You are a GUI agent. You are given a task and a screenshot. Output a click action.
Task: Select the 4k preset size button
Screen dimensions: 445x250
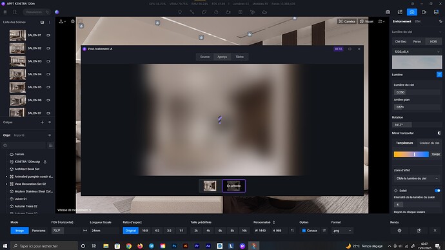208,231
